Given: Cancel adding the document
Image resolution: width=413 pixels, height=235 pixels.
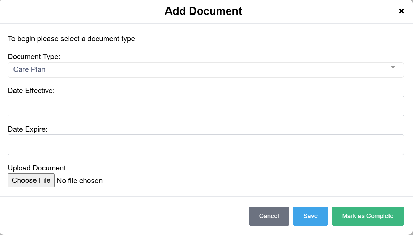Looking at the screenshot, I should (x=269, y=216).
